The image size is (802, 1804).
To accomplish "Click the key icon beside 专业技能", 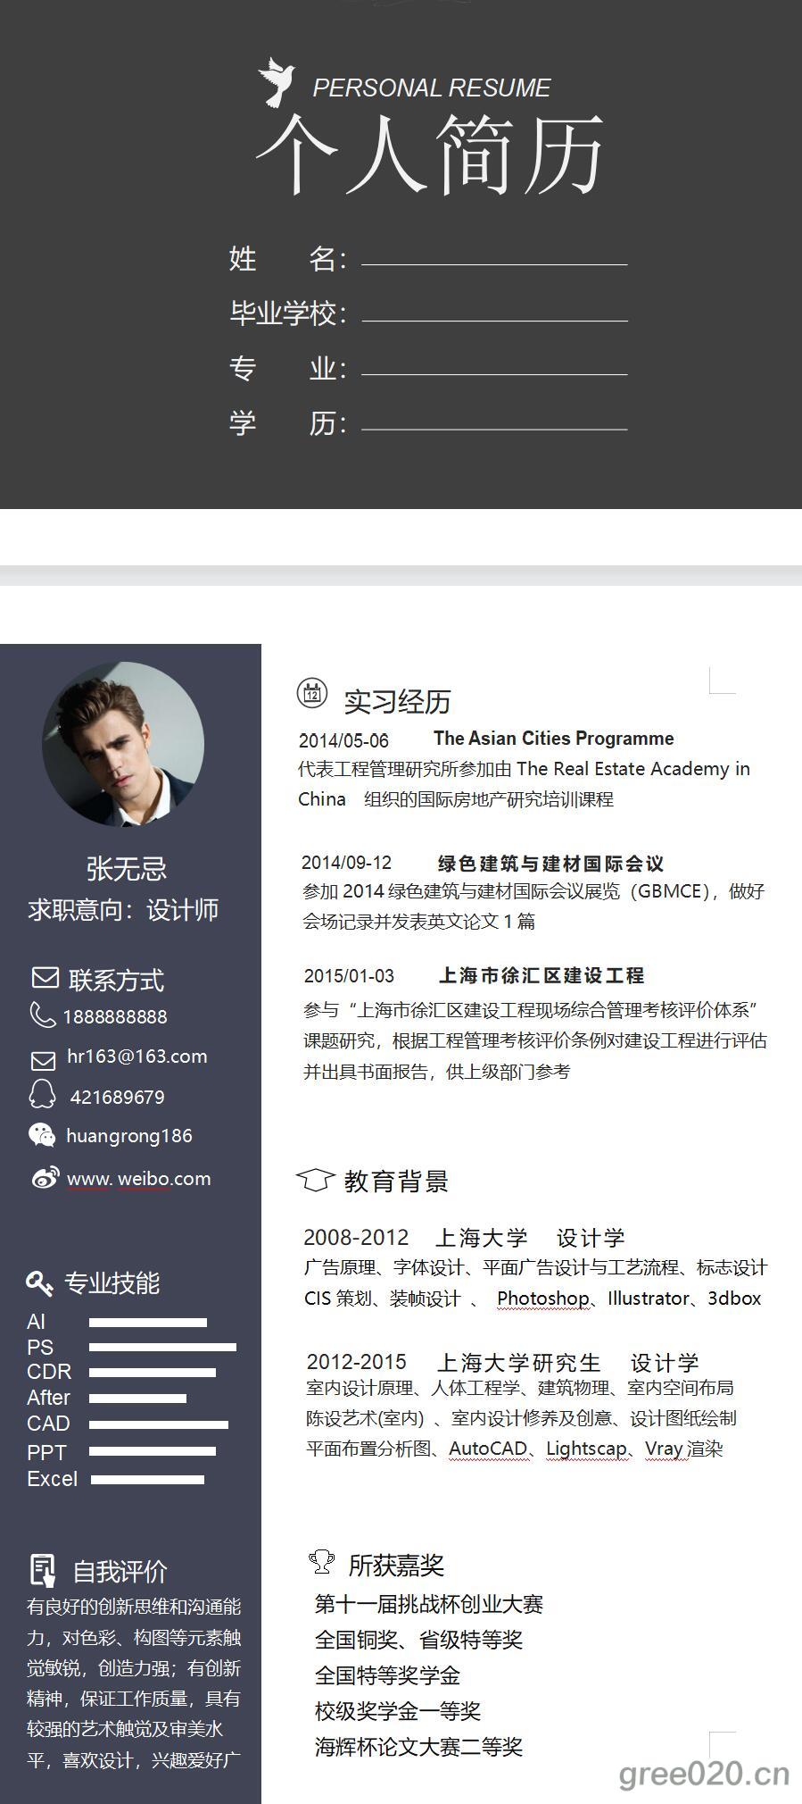I will [39, 1283].
